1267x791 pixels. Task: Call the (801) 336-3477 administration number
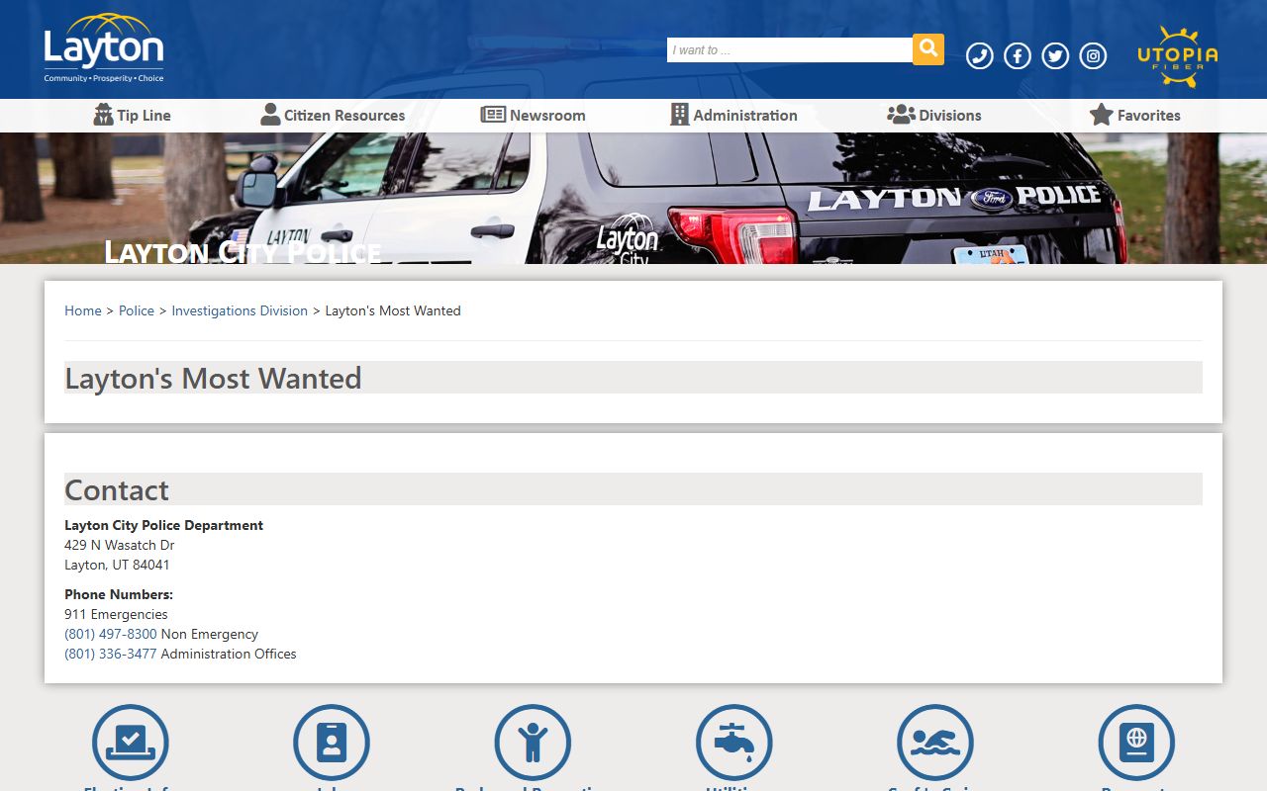[x=111, y=654]
